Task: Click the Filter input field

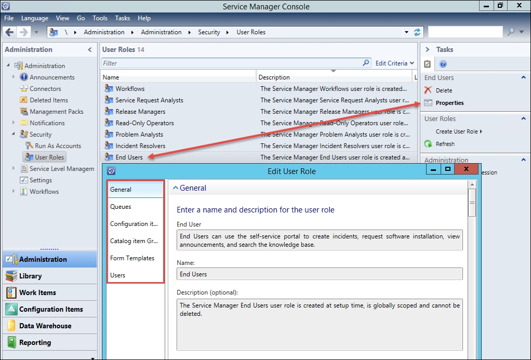Action: click(x=232, y=63)
